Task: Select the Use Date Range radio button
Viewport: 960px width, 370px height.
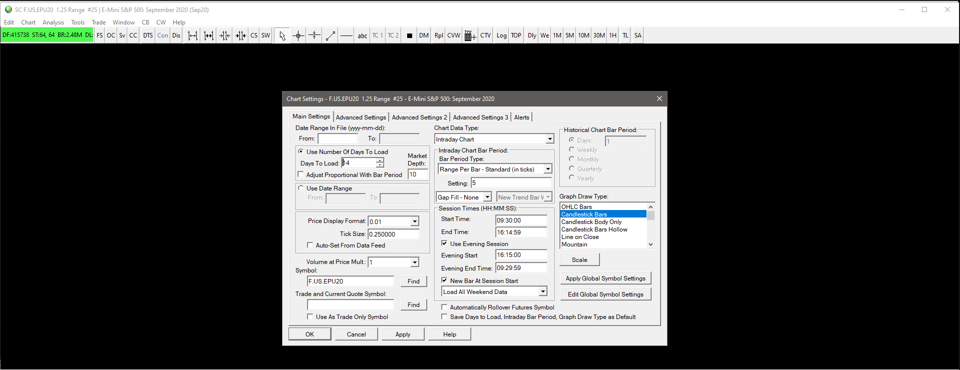Action: point(301,188)
